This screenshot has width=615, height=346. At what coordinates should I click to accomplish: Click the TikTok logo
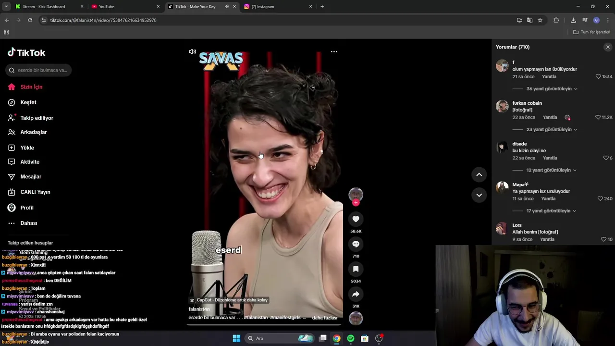[x=27, y=52]
